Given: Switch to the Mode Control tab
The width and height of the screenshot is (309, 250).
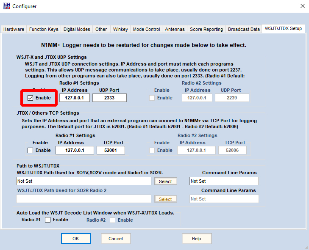Looking at the screenshot, I should (x=146, y=29).
